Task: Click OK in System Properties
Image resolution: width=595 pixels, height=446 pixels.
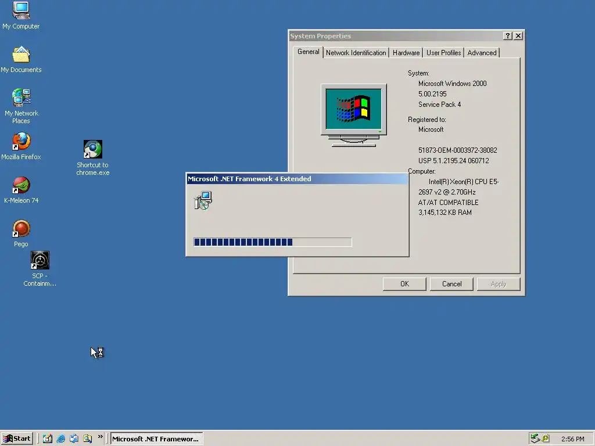Action: pos(404,284)
